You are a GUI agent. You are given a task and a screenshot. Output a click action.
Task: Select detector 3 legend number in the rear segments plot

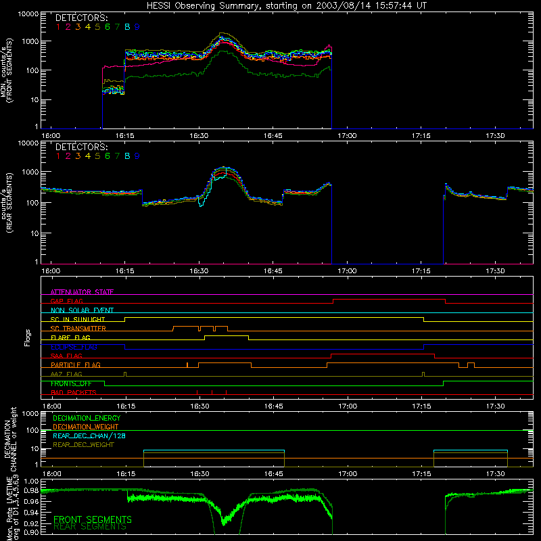(x=78, y=156)
